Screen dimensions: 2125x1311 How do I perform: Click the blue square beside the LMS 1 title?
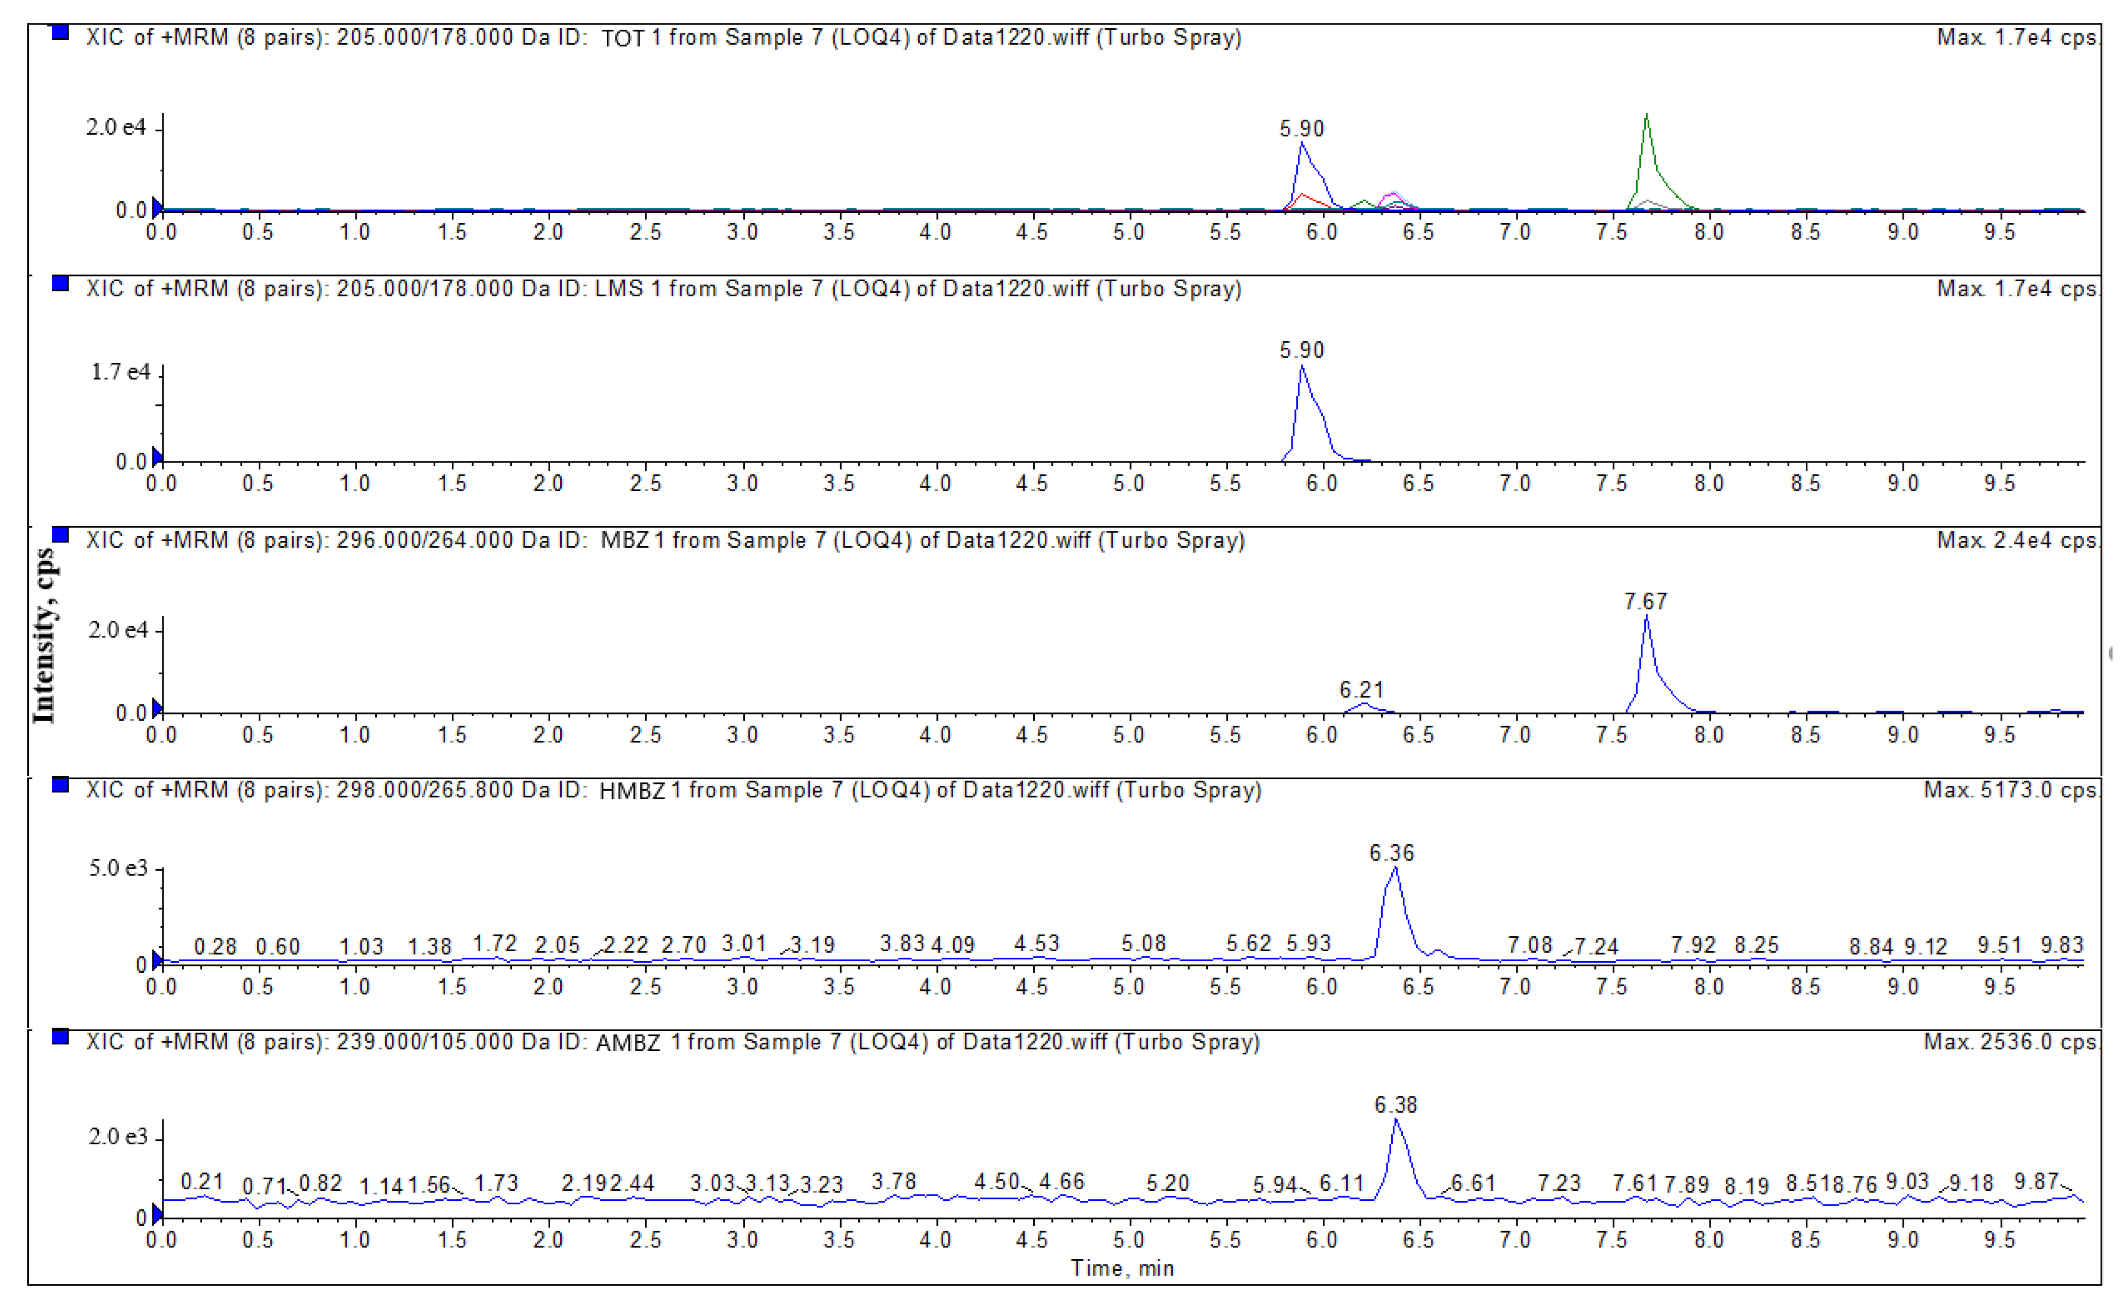tap(60, 284)
